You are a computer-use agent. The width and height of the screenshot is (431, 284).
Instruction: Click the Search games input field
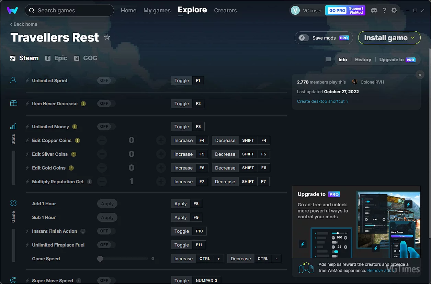pyautogui.click(x=69, y=10)
